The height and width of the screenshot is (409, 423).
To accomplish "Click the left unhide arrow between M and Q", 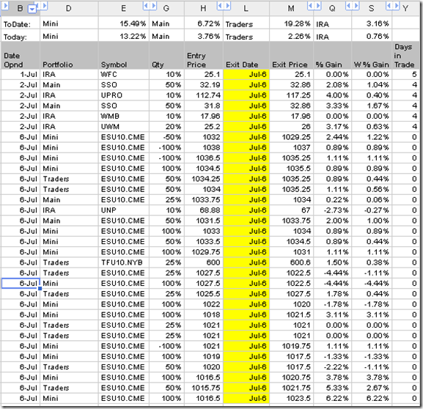I will click(x=311, y=6).
